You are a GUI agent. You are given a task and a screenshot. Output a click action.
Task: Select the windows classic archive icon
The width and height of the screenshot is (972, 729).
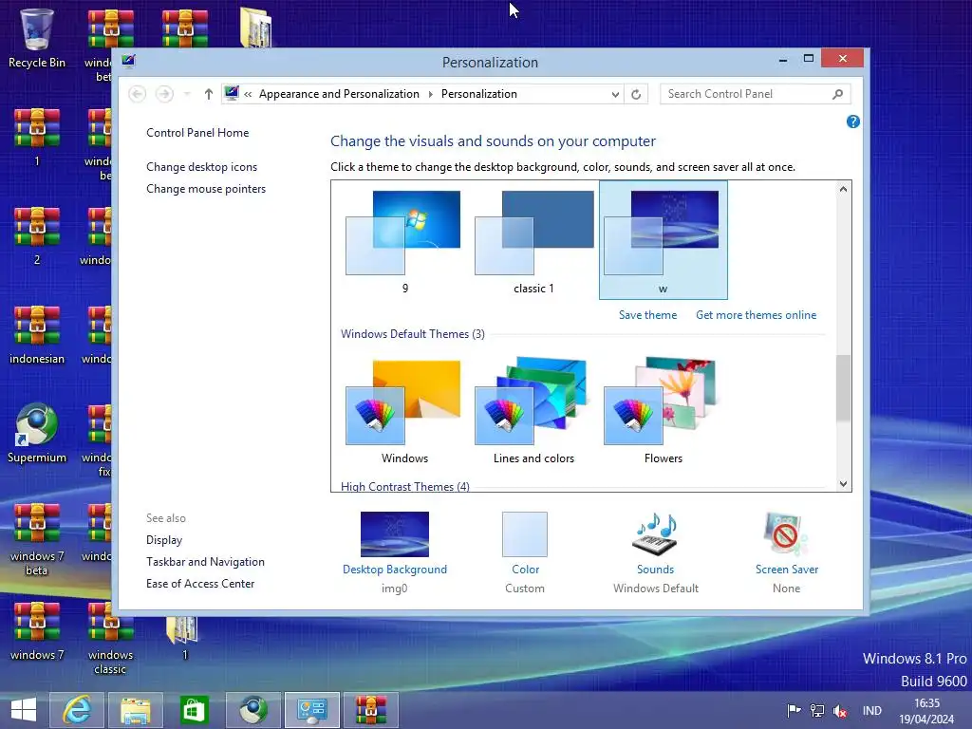(x=110, y=638)
